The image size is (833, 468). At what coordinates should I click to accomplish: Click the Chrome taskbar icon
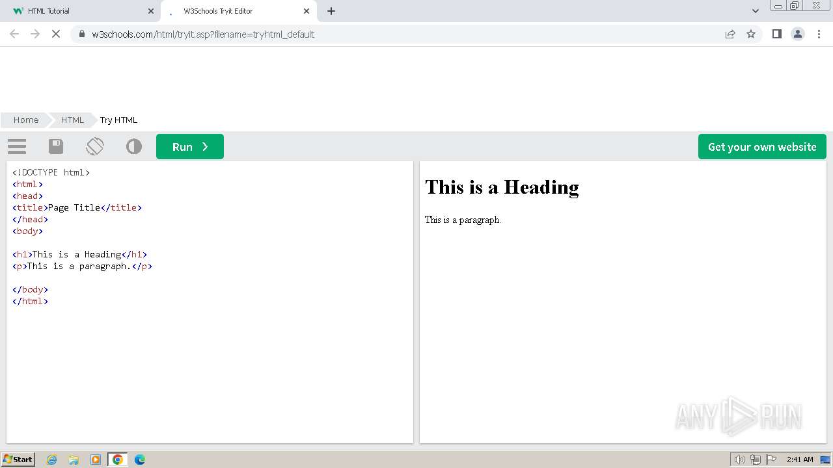(x=118, y=460)
